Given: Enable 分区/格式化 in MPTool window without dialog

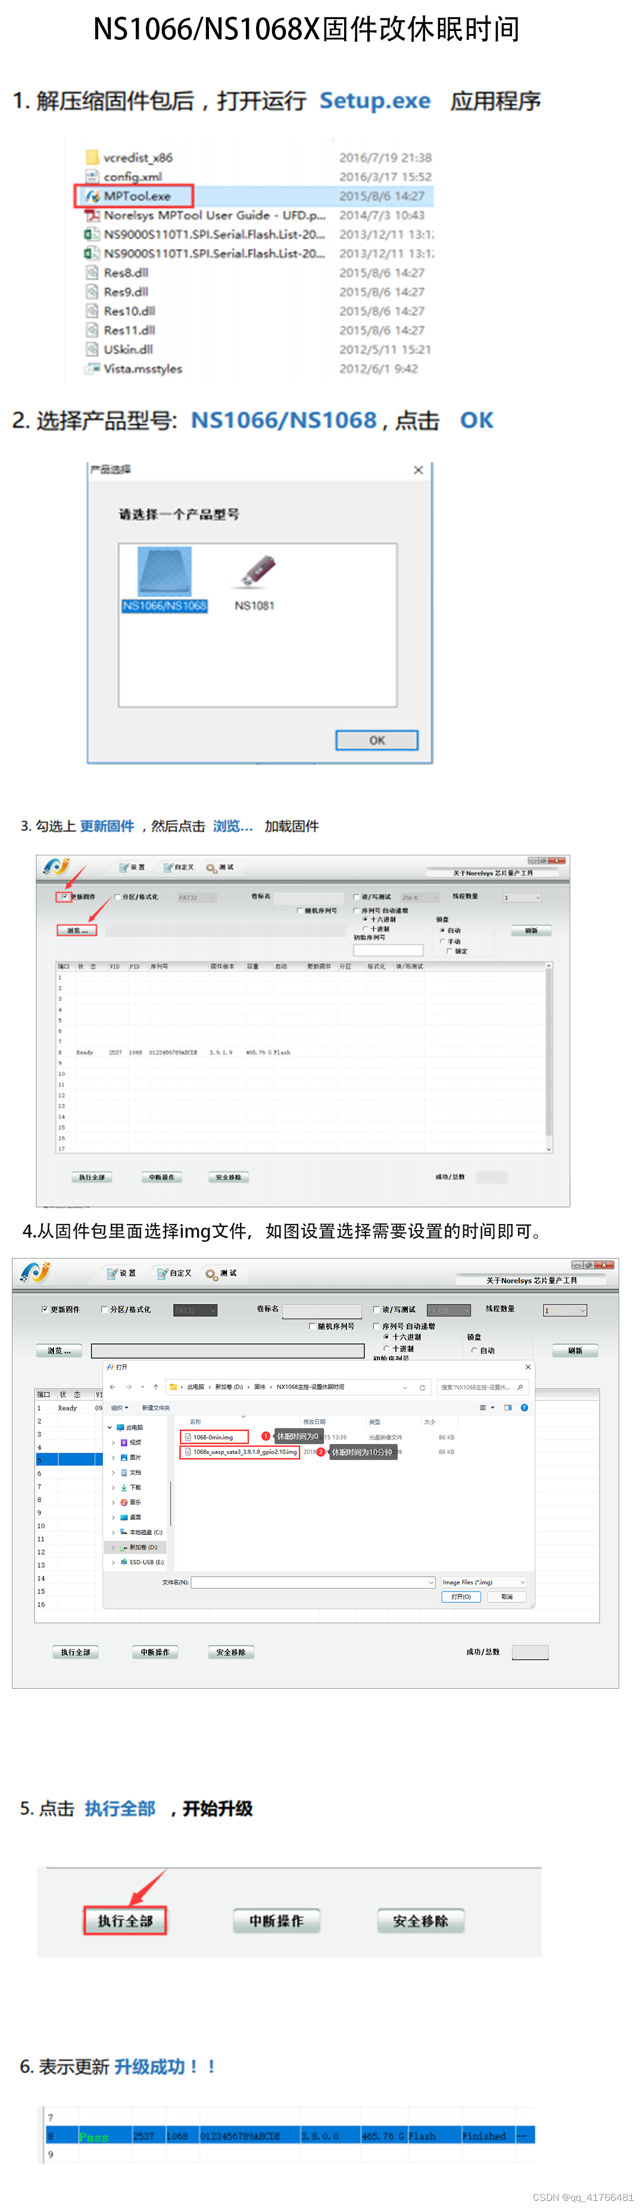Looking at the screenshot, I should click(117, 896).
